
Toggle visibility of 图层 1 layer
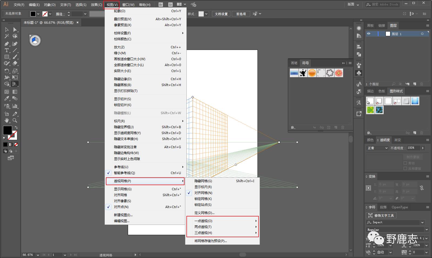[x=369, y=34]
